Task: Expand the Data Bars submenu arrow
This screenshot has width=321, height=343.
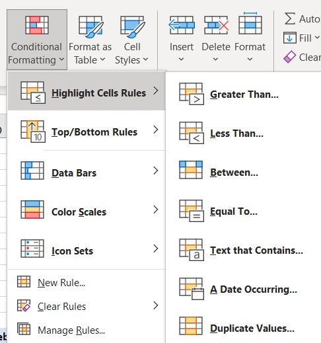Action: (156, 171)
